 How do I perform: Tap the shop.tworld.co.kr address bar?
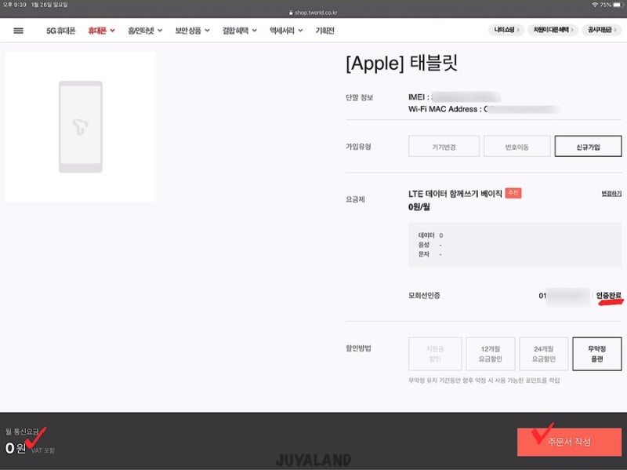313,13
